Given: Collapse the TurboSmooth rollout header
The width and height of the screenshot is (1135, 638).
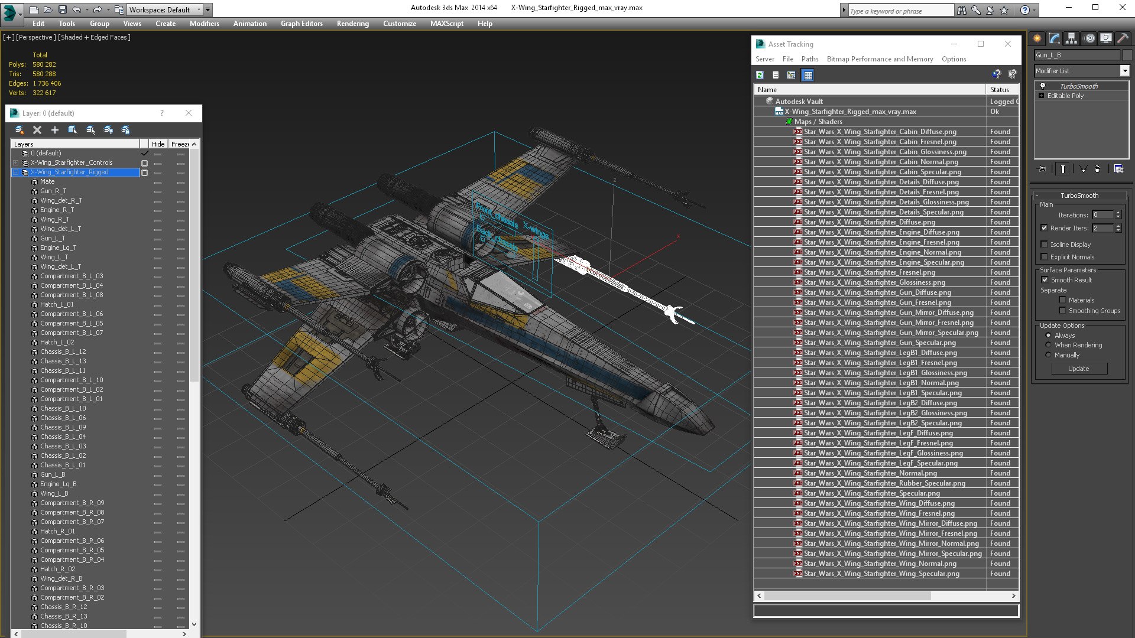Looking at the screenshot, I should pyautogui.click(x=1079, y=196).
